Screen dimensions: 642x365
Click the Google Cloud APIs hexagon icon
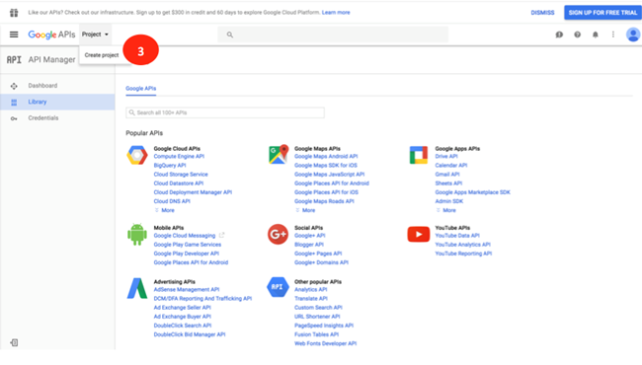pos(137,155)
